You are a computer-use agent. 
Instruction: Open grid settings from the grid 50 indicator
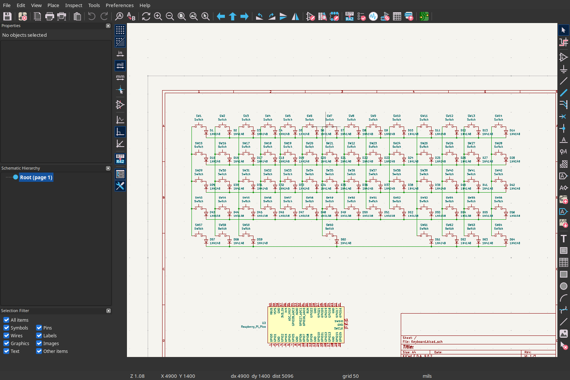click(x=350, y=376)
